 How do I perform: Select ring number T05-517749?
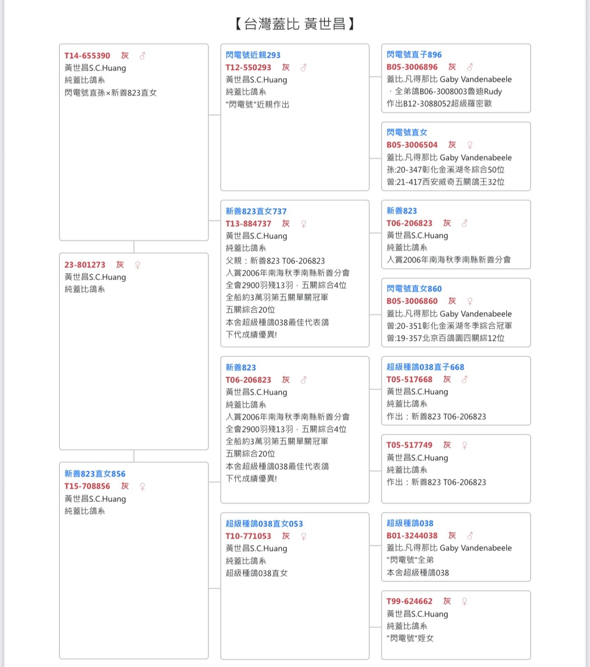click(x=410, y=445)
